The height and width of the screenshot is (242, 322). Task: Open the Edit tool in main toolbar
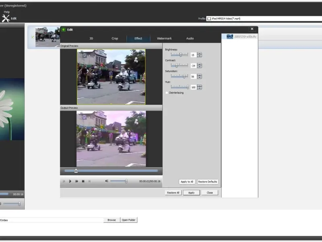[9, 18]
